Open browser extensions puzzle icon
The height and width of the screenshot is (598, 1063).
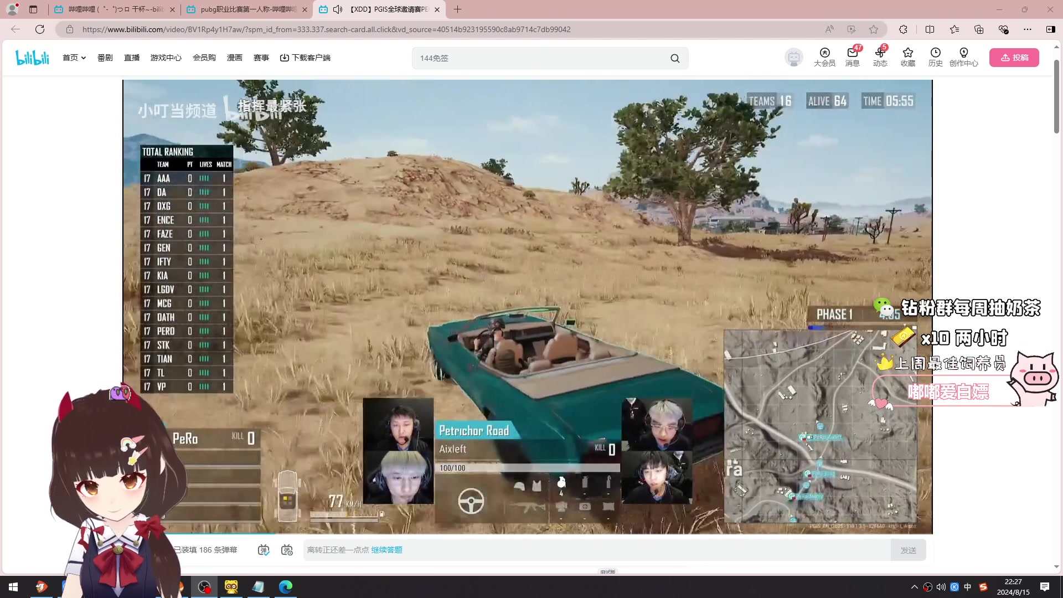click(x=904, y=29)
